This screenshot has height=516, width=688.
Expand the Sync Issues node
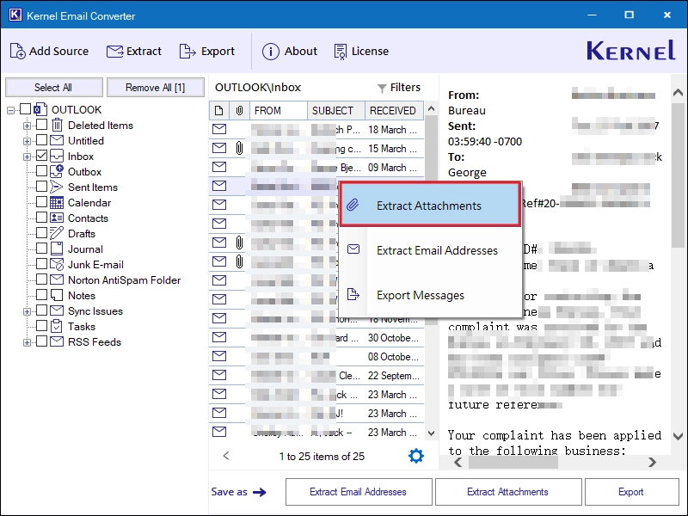coord(27,311)
